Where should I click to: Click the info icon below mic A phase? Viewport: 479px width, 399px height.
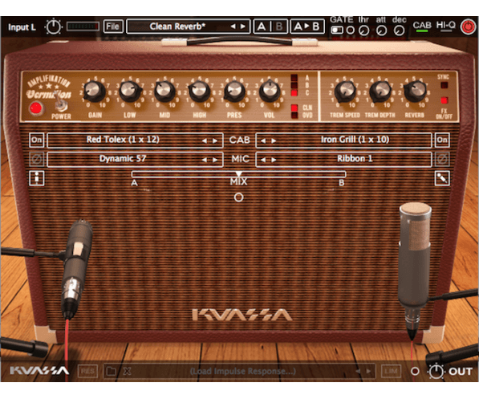[37, 178]
